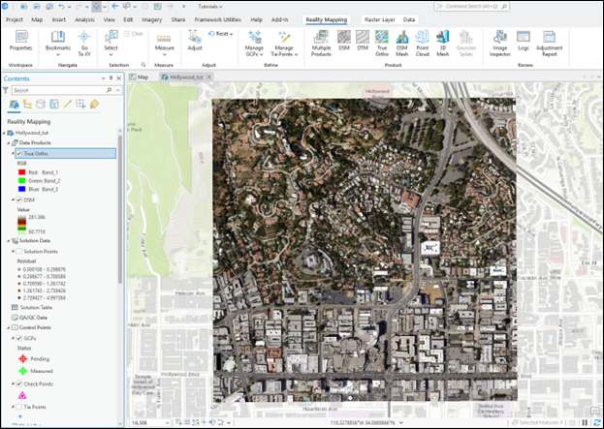Screen dimensions: 604x429
Task: Click the Command Search box
Action: (x=471, y=7)
